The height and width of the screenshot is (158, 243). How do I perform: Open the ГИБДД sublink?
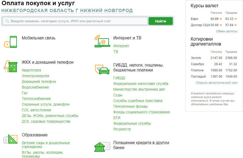pos(119,78)
